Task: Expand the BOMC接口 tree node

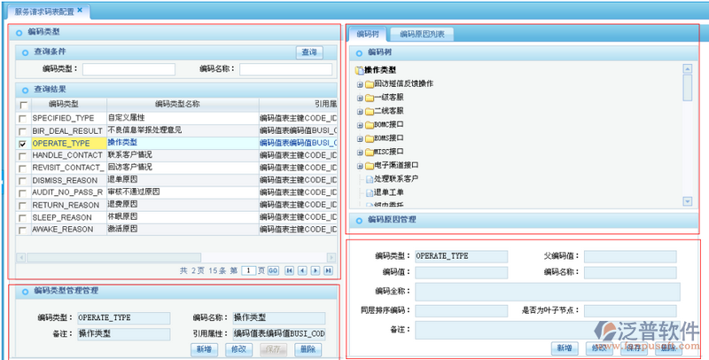Action: [x=359, y=125]
